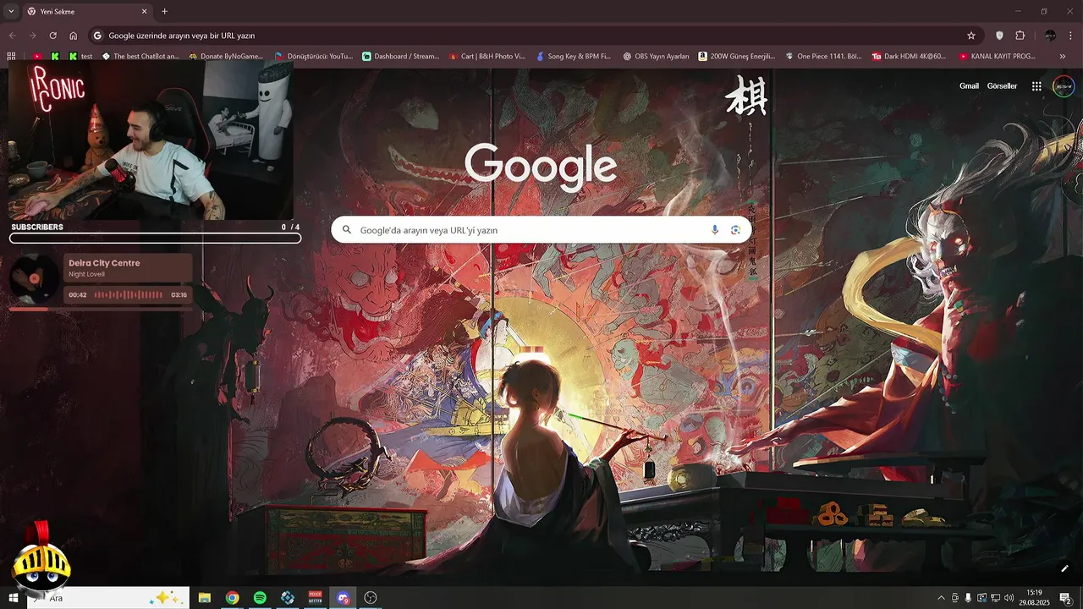Open Chrome from the taskbar
Screen dimensions: 1083x609
pos(232,598)
